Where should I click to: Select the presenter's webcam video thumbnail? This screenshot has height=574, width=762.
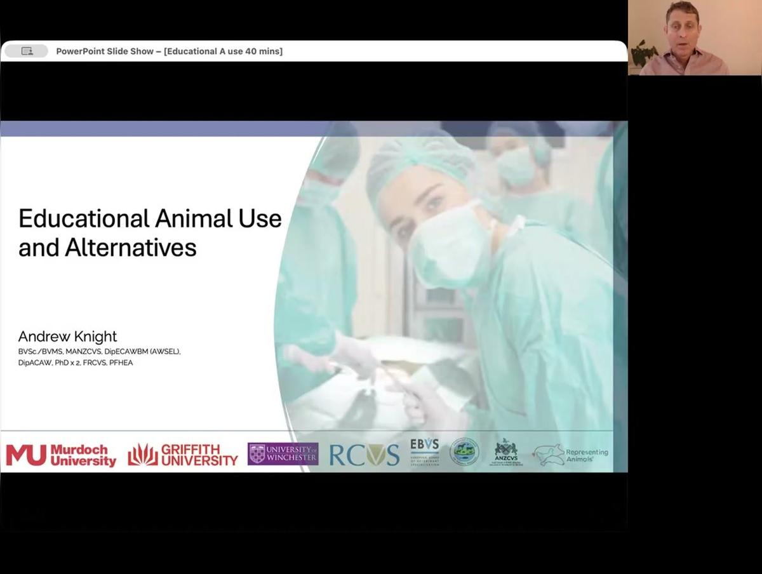(x=695, y=37)
